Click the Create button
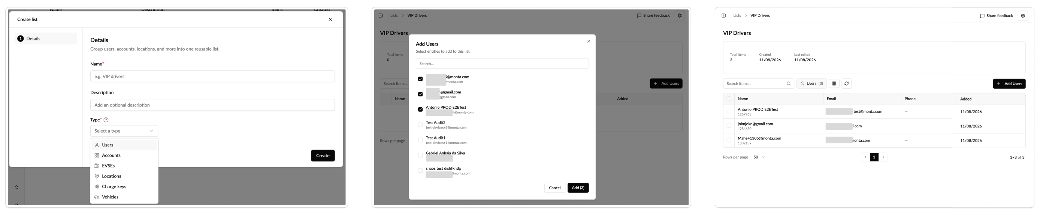The width and height of the screenshot is (1040, 213). [323, 156]
